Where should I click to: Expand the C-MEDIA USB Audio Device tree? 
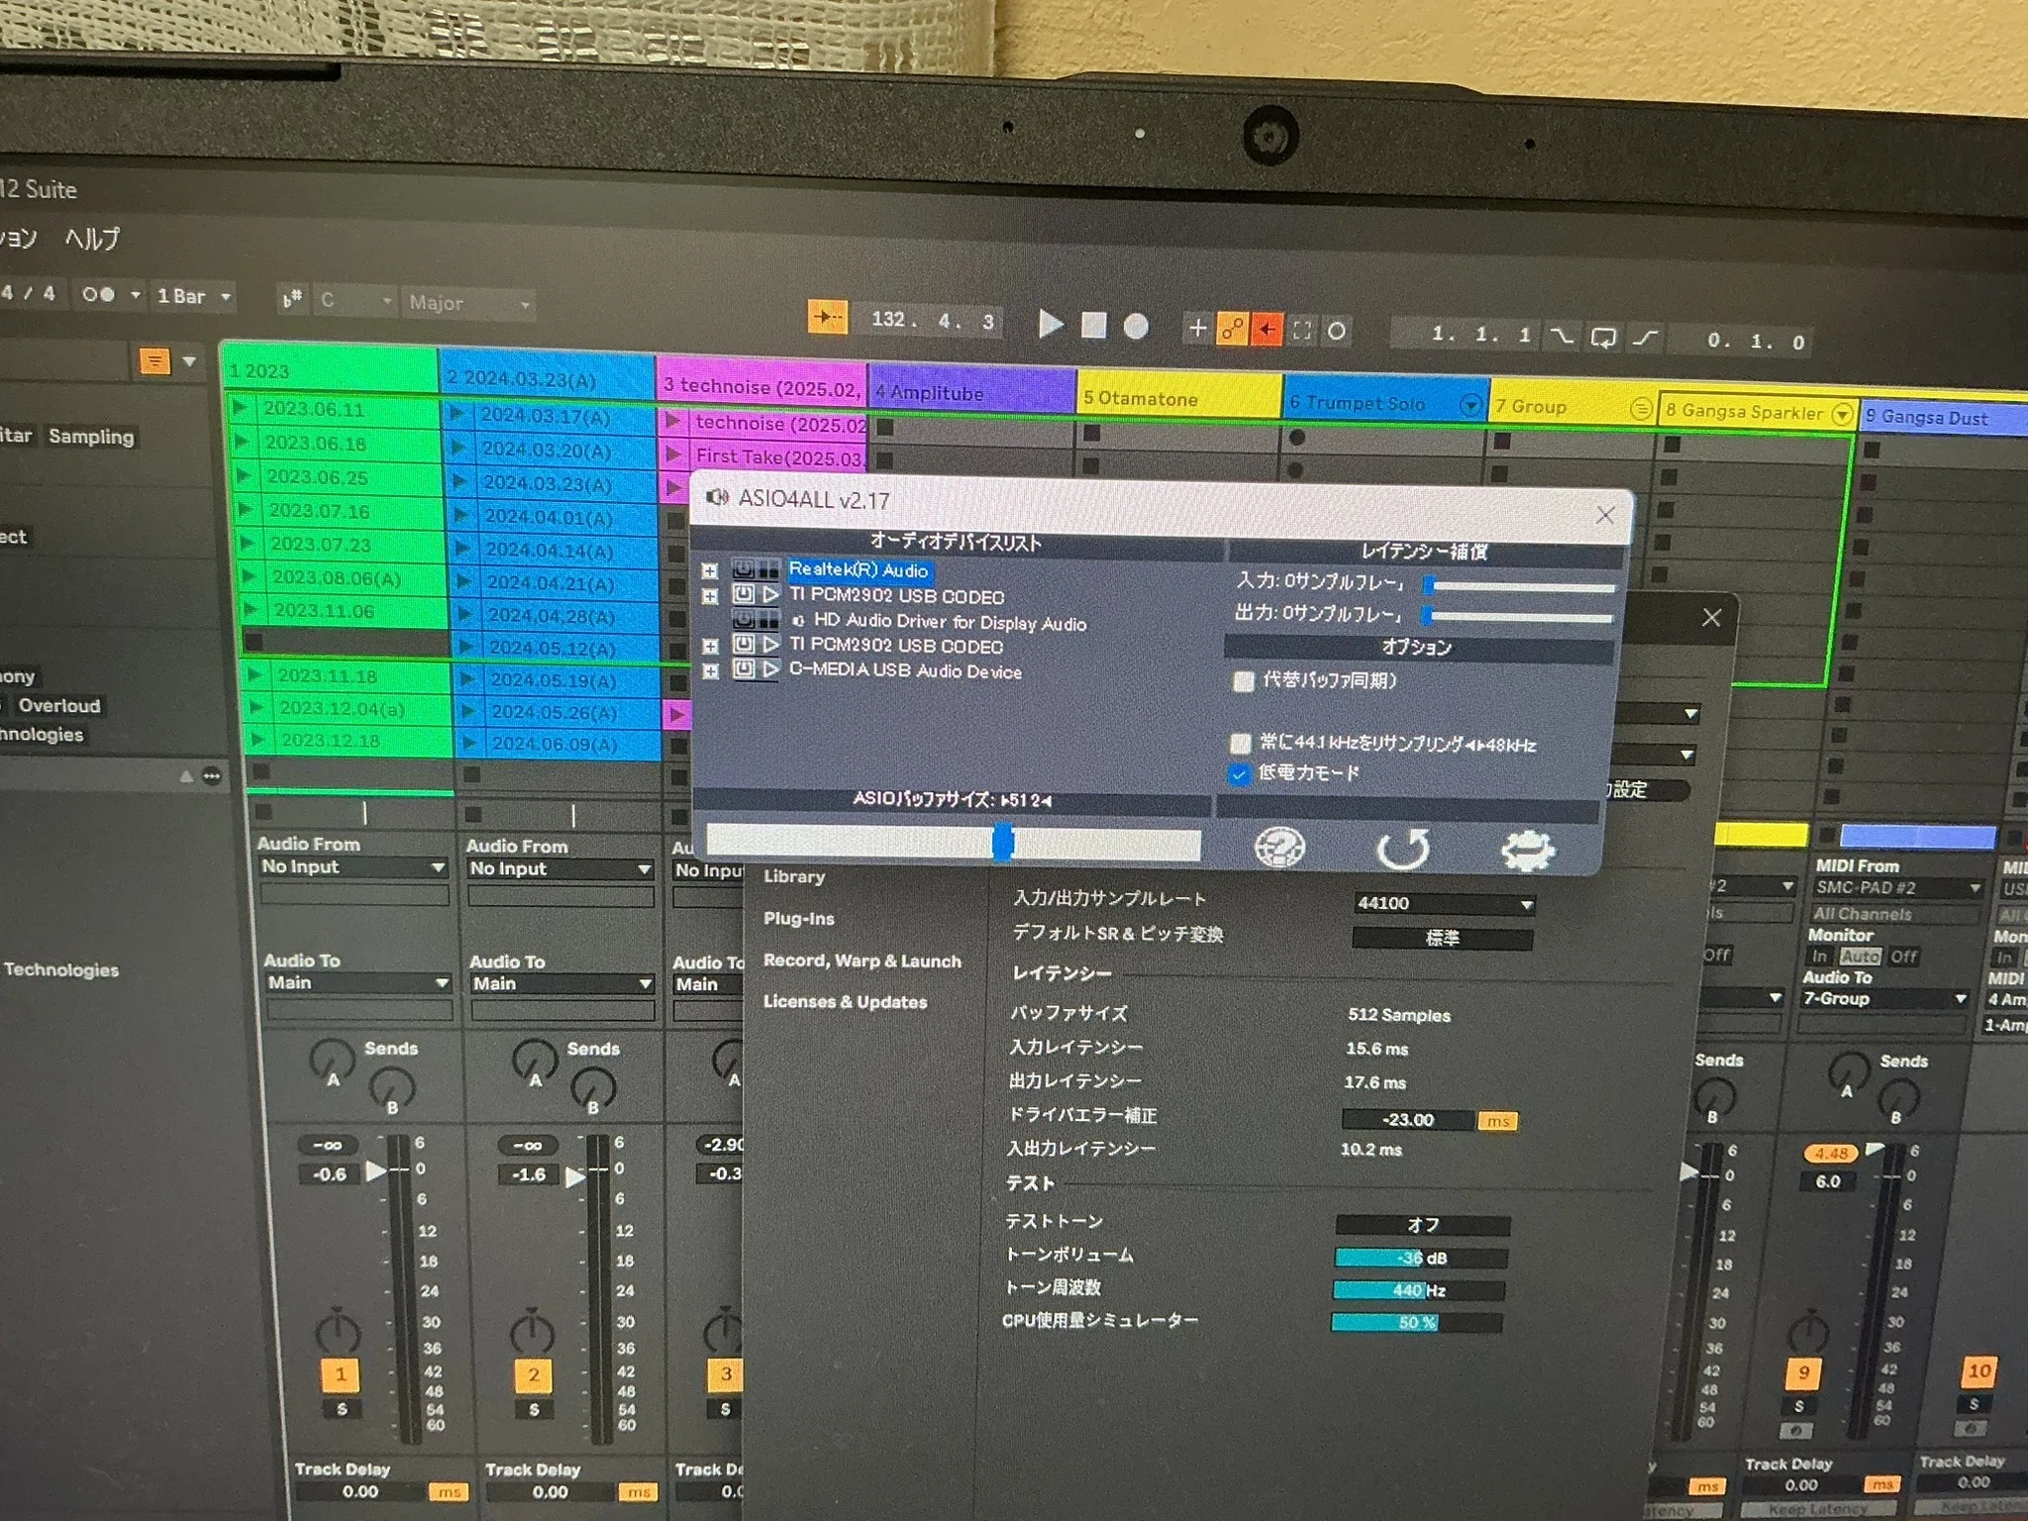click(x=711, y=671)
